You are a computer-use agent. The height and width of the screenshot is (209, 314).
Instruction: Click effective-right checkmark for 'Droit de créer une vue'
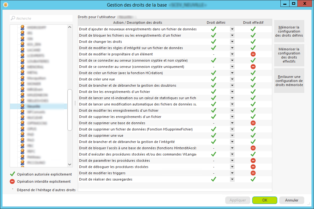click(x=253, y=79)
